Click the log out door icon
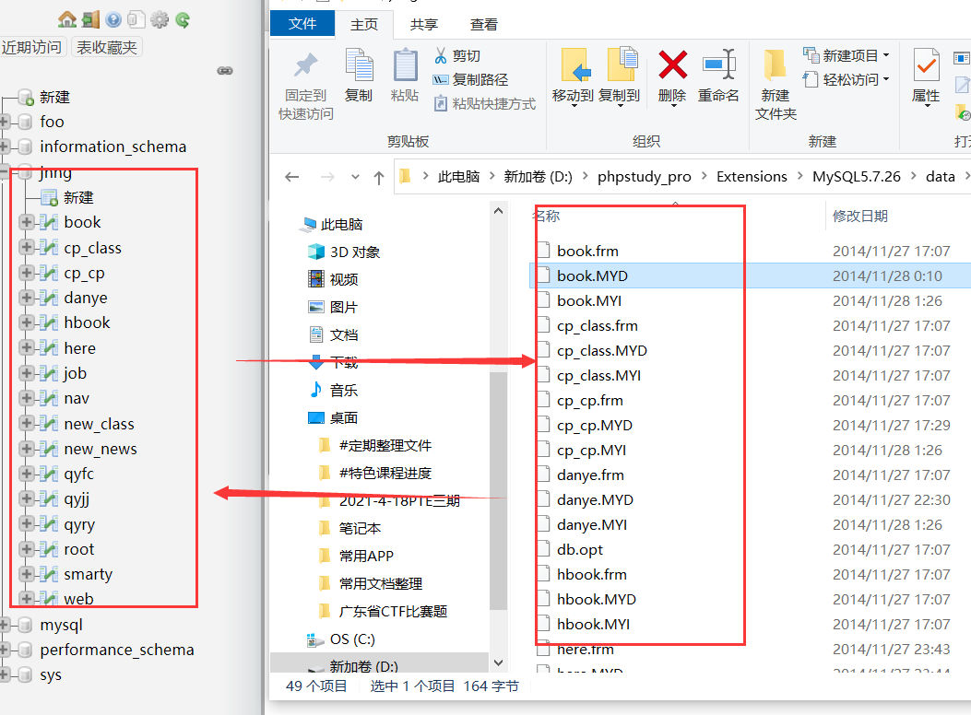This screenshot has height=715, width=971. (x=90, y=19)
